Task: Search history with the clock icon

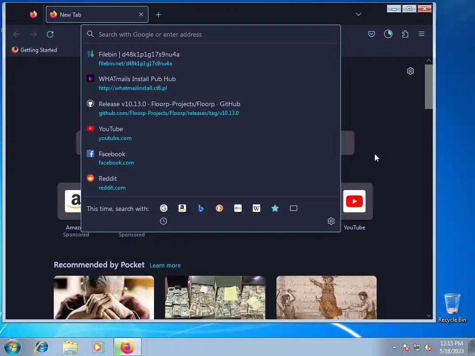Action: coord(164,221)
